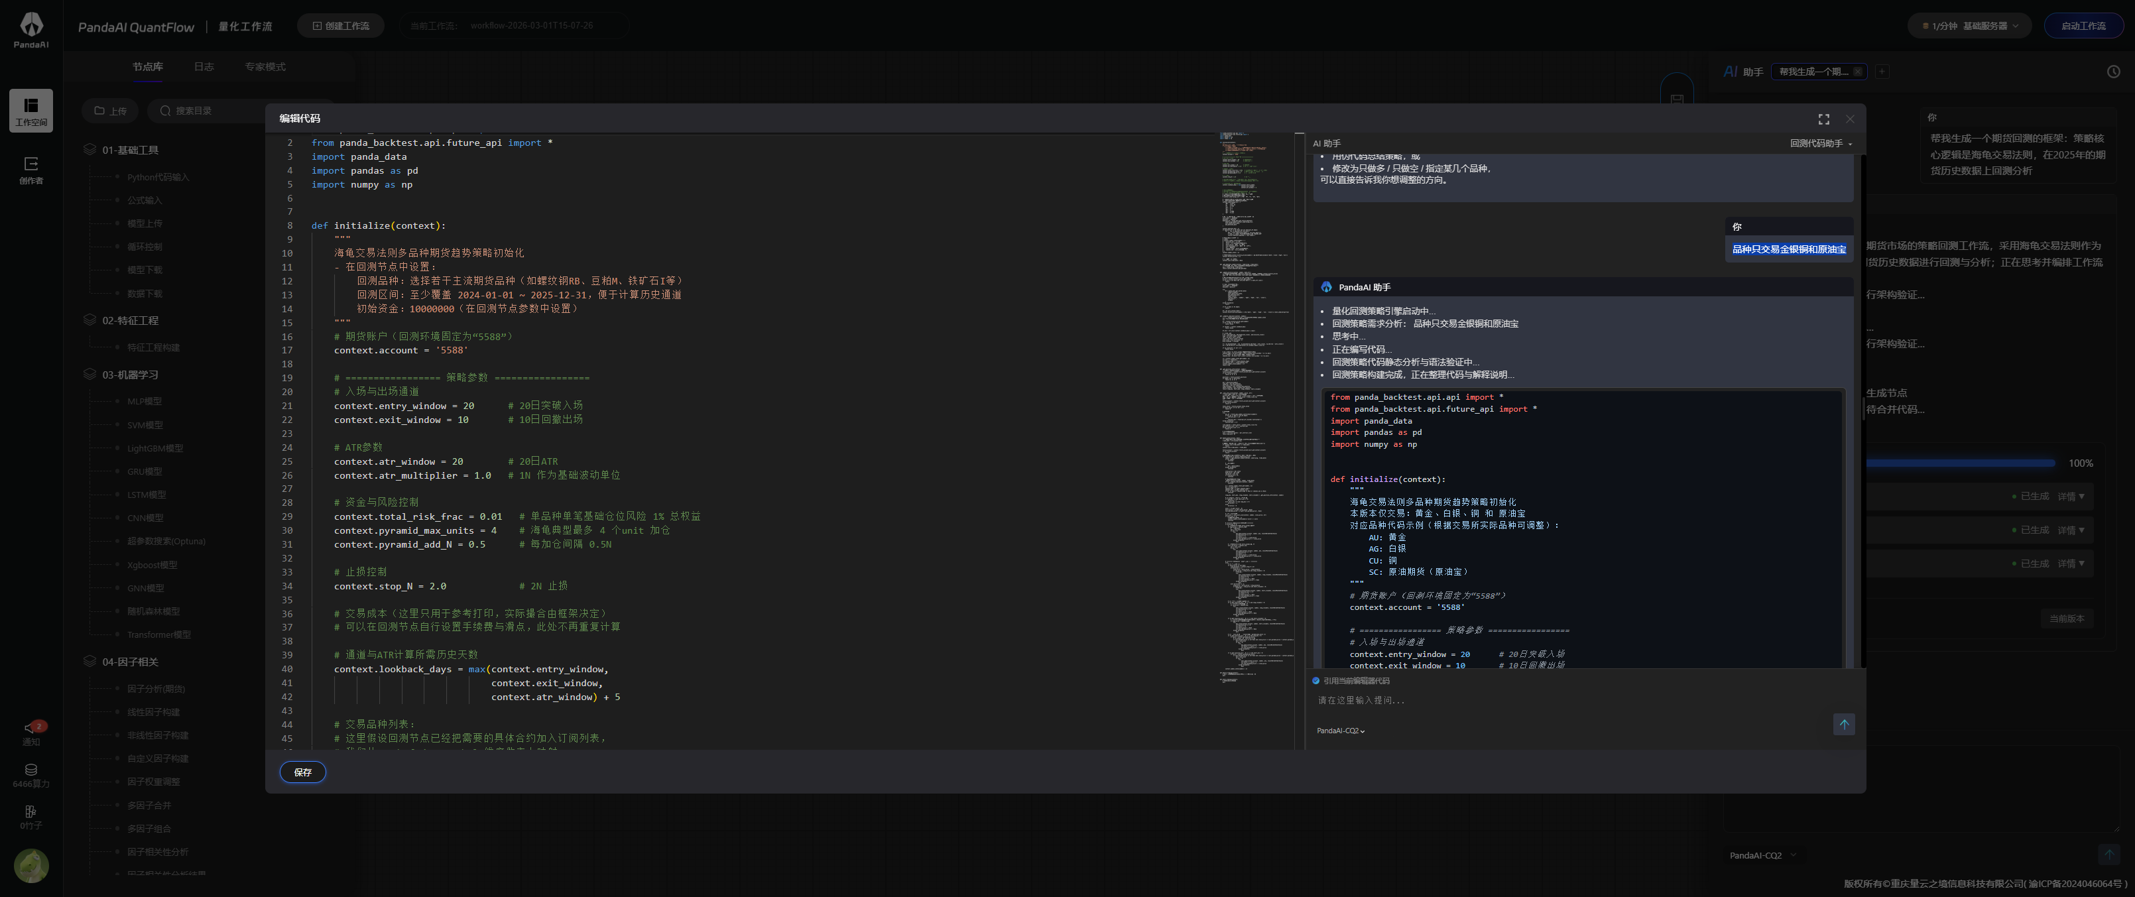
Task: Click the layers icon beside 04-因子相关
Action: [x=90, y=661]
